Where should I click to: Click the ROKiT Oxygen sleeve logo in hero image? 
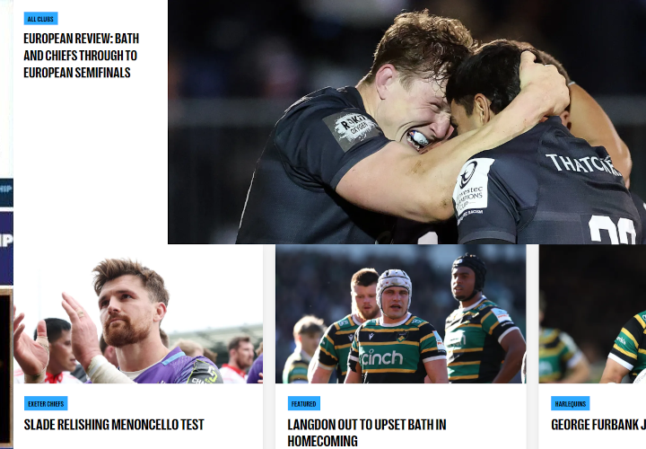pyautogui.click(x=352, y=128)
